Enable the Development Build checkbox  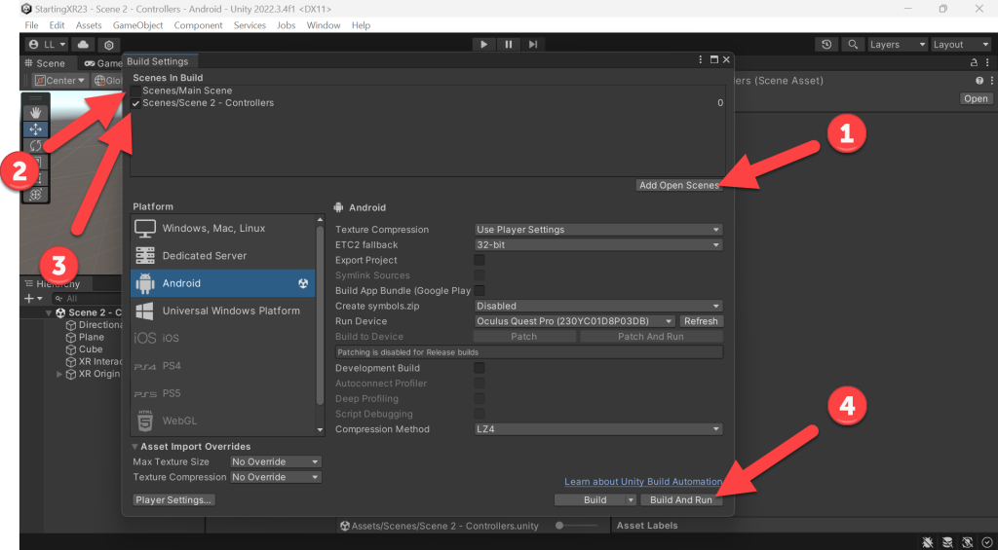480,368
